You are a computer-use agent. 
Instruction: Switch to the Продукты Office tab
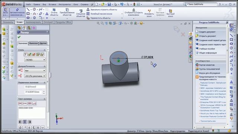63,22
